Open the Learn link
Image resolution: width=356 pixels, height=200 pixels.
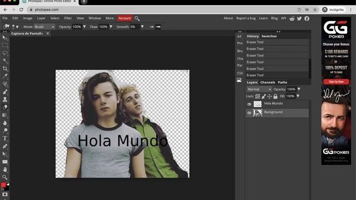point(263,18)
